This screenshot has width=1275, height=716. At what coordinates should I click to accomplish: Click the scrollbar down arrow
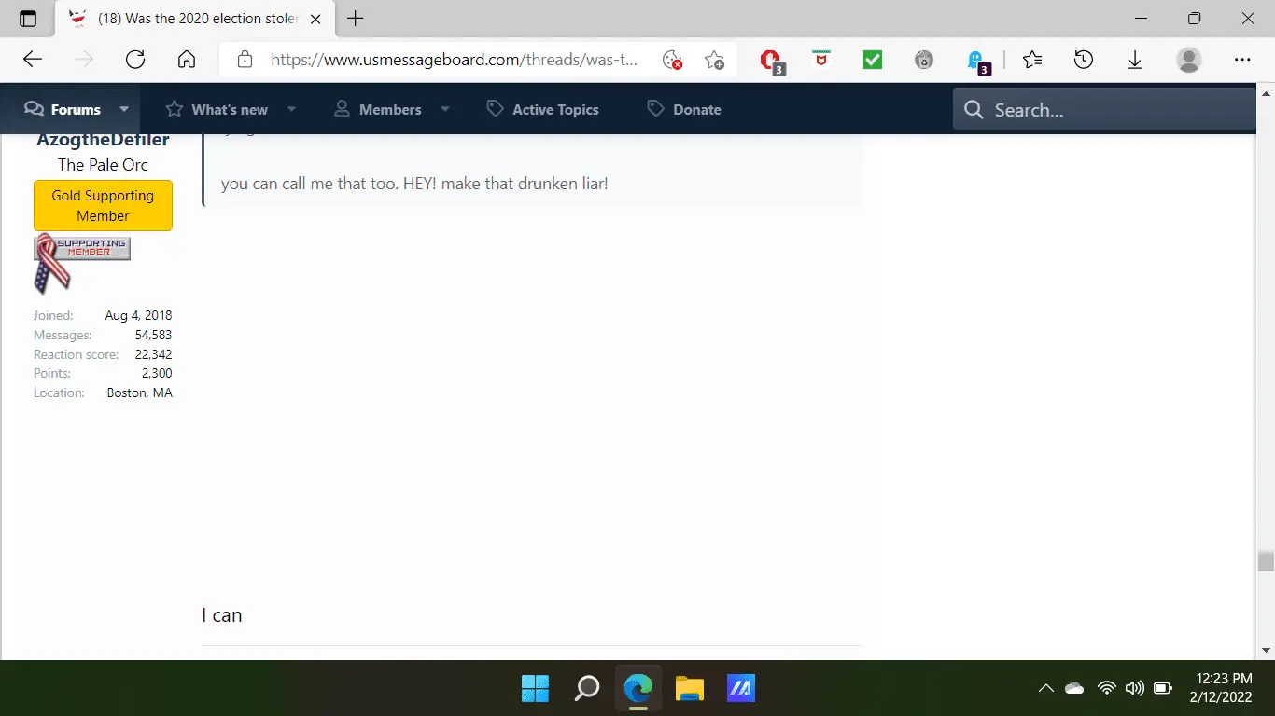[x=1266, y=651]
